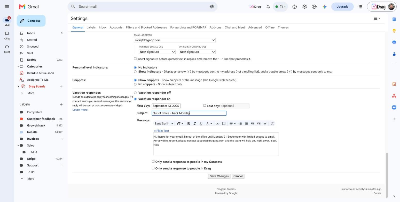This screenshot has width=400, height=202.
Task: Open Gmail support help icon
Action: pos(294,7)
